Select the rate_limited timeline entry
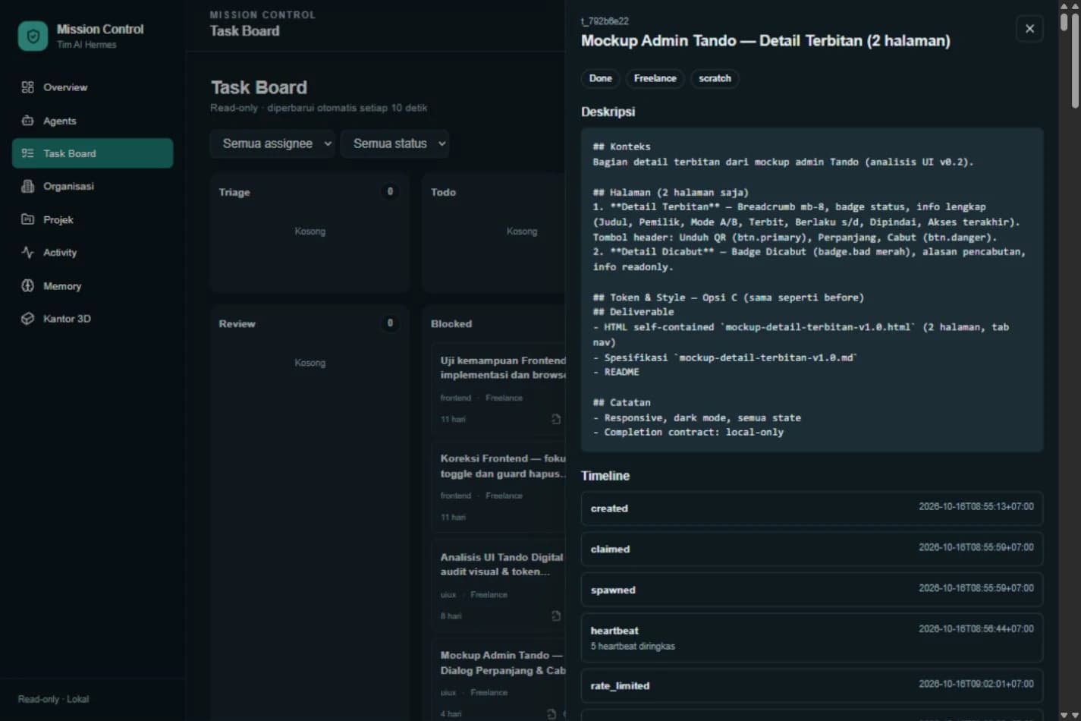This screenshot has height=721, width=1081. pyautogui.click(x=812, y=685)
